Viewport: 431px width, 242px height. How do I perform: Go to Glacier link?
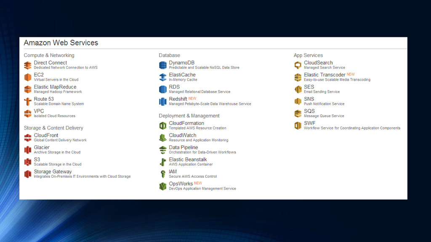(x=42, y=147)
